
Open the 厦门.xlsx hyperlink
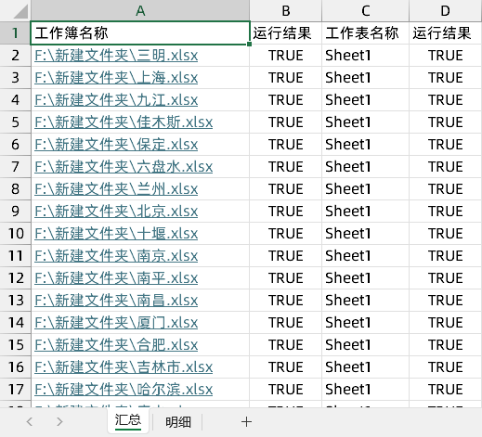click(x=116, y=323)
